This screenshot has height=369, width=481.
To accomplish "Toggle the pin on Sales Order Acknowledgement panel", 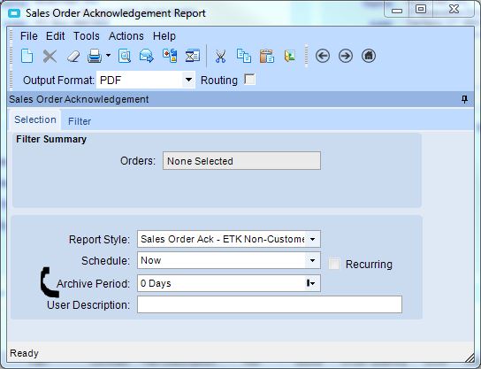I will 465,99.
